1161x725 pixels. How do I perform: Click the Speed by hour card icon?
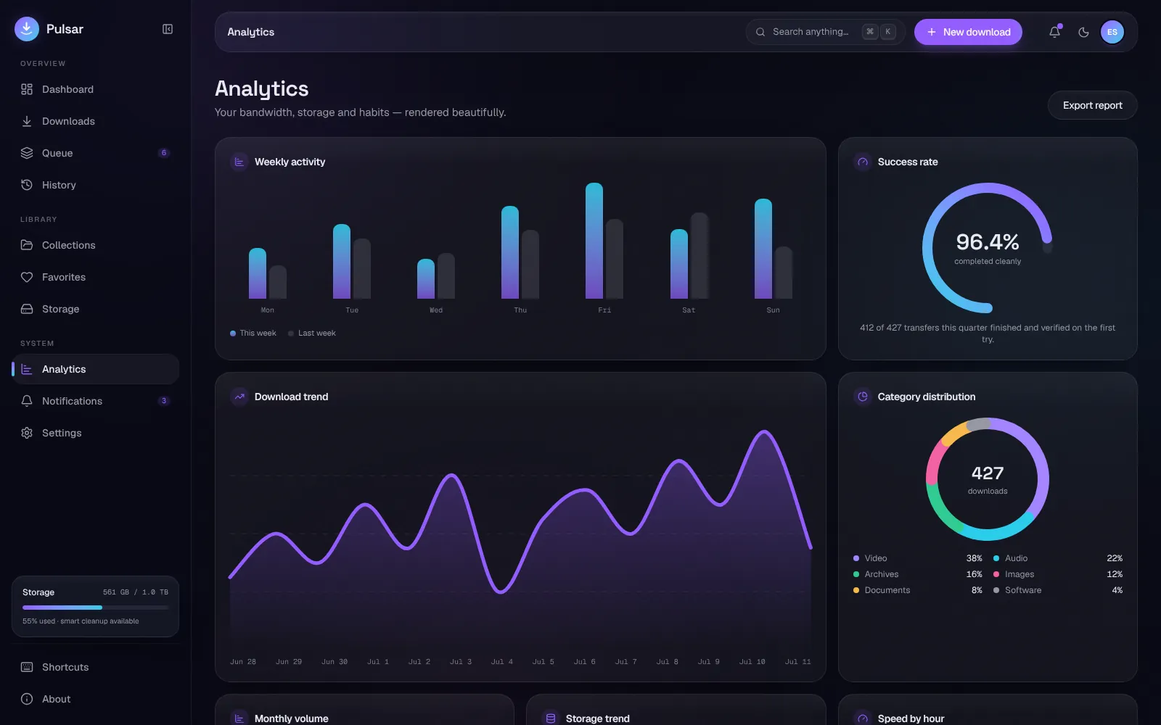click(x=863, y=718)
